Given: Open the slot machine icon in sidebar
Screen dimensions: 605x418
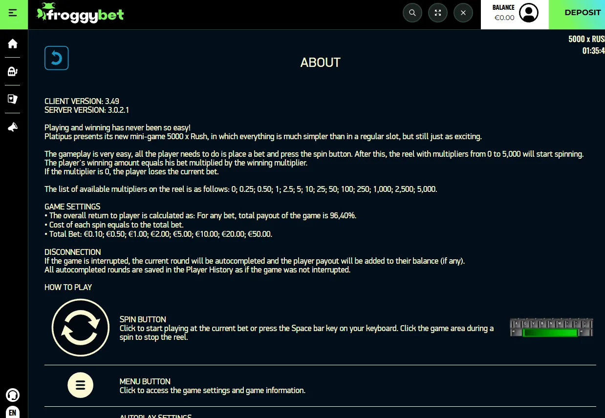Looking at the screenshot, I should point(13,72).
